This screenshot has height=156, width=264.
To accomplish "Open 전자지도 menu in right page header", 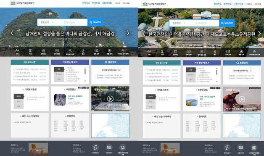I will coord(218,4).
